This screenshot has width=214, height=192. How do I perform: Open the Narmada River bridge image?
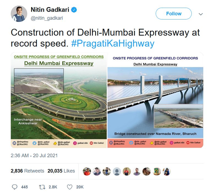tap(155, 100)
